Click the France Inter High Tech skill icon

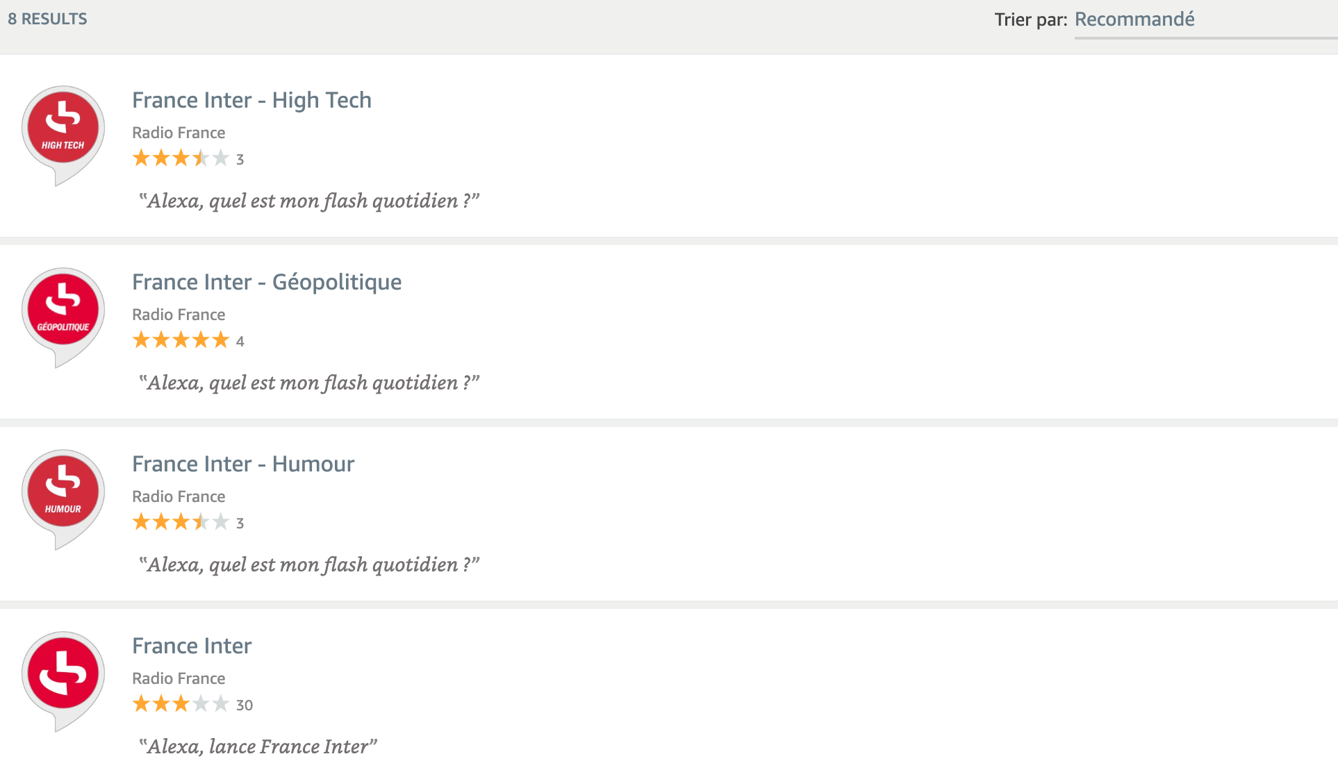point(63,135)
